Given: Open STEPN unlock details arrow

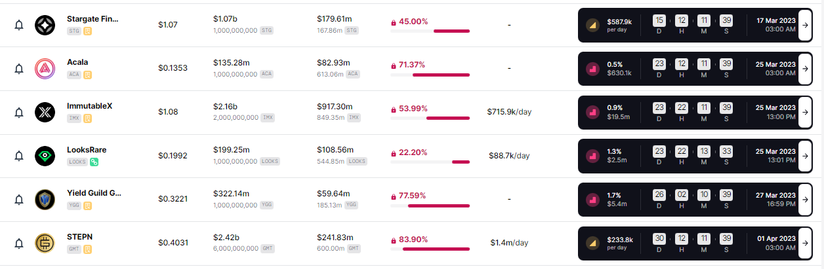Looking at the screenshot, I should tap(805, 243).
